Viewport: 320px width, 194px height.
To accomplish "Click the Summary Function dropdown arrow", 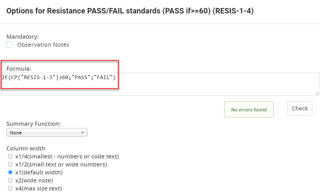I will [x=82, y=133].
